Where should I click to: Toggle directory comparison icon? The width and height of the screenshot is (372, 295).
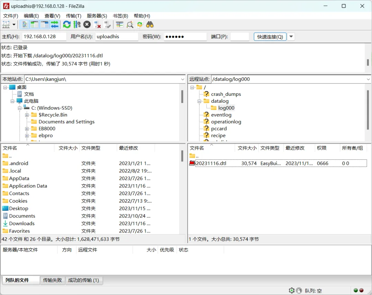coord(130,24)
